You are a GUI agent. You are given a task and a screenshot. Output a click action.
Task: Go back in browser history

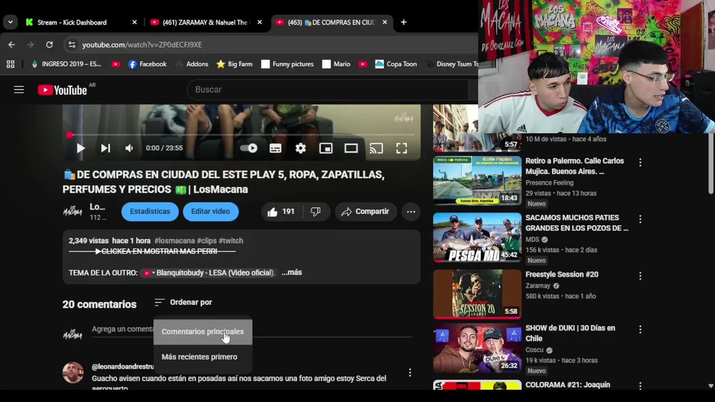(12, 45)
